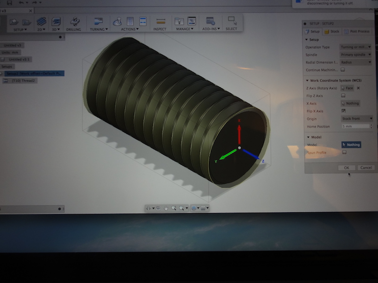The height and width of the screenshot is (283, 378).
Task: Select the Untitled v3:1 component in browser
Action: click(19, 59)
